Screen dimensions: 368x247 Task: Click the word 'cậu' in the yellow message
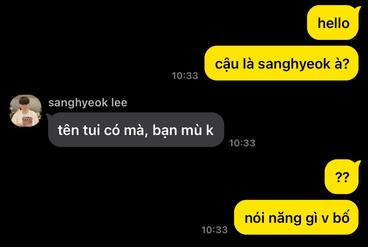coord(227,64)
